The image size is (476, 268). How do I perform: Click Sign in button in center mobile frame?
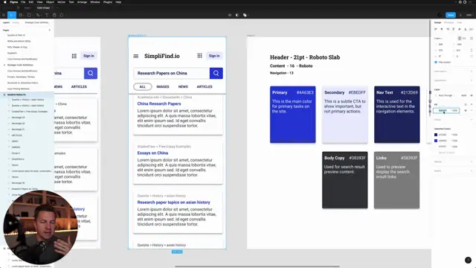pyautogui.click(x=214, y=56)
